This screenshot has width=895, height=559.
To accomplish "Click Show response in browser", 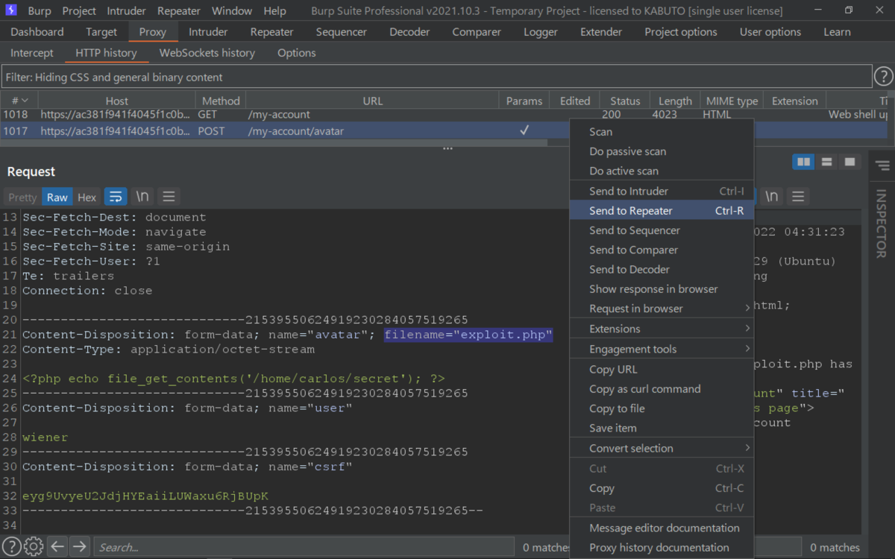I will click(661, 289).
